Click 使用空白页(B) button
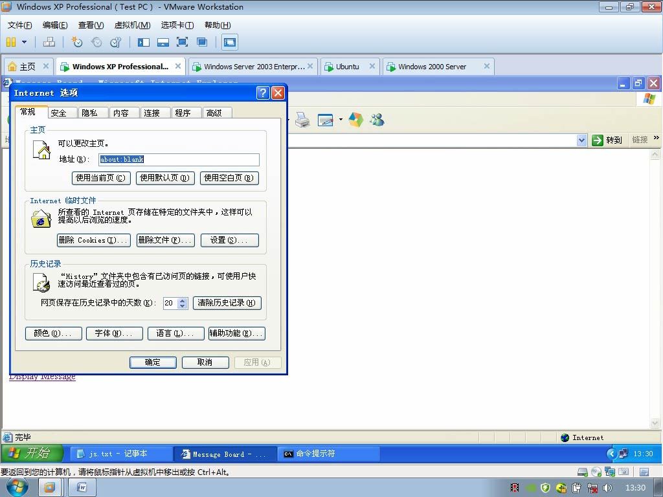 [229, 178]
